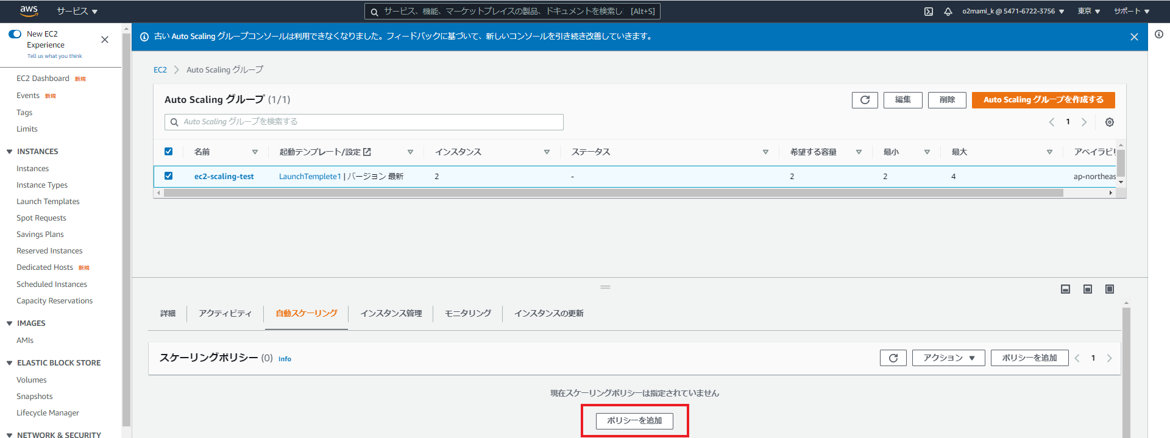
Task: Click the Auto Scaling group search field
Action: tap(364, 122)
